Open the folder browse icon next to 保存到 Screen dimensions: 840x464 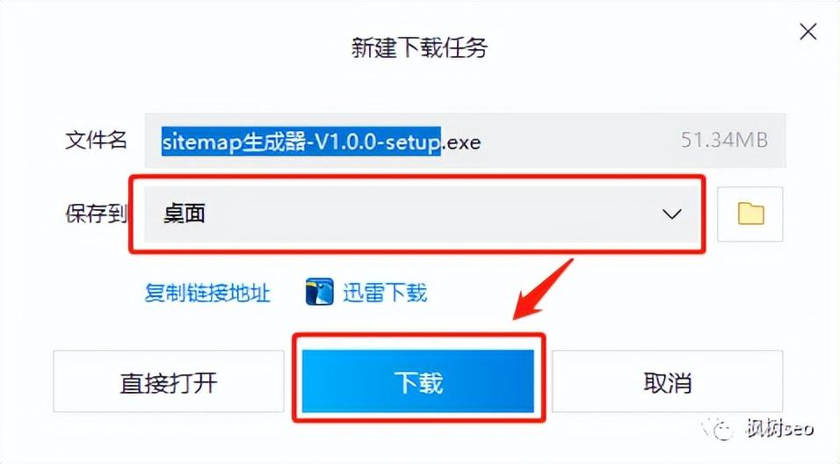coord(750,214)
